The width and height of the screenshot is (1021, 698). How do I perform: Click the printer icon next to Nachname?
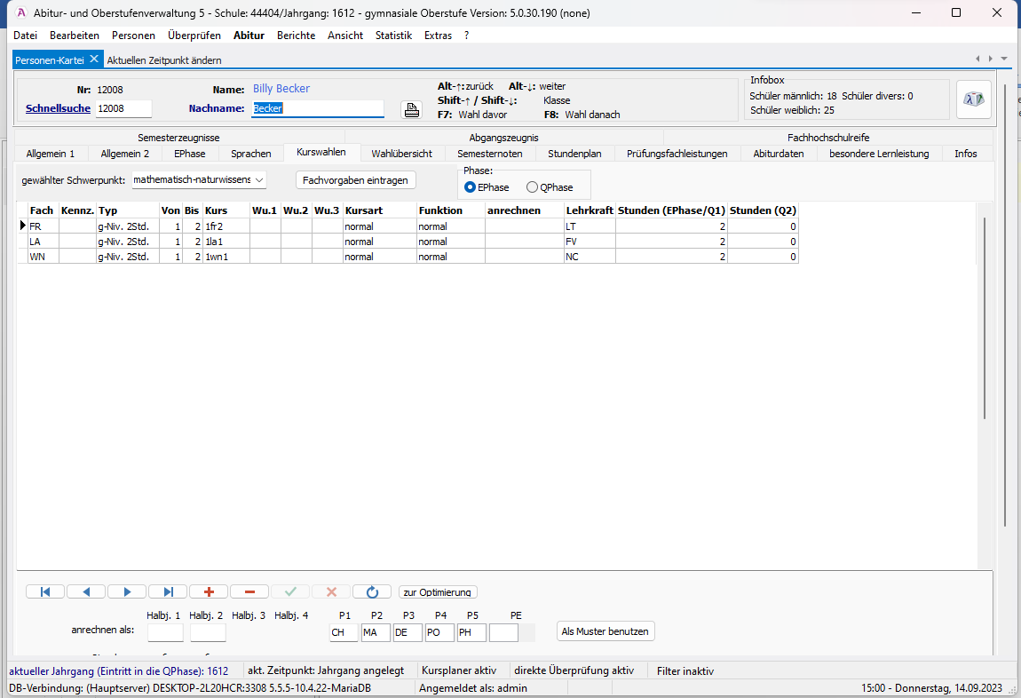pyautogui.click(x=412, y=109)
